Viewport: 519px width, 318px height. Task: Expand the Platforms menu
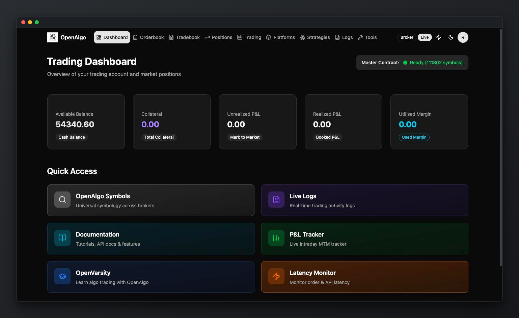(280, 37)
